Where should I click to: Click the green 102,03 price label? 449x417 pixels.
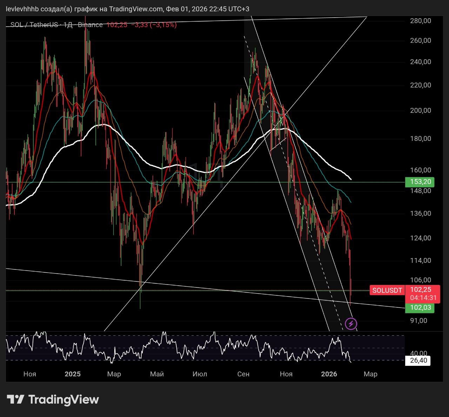coord(420,308)
